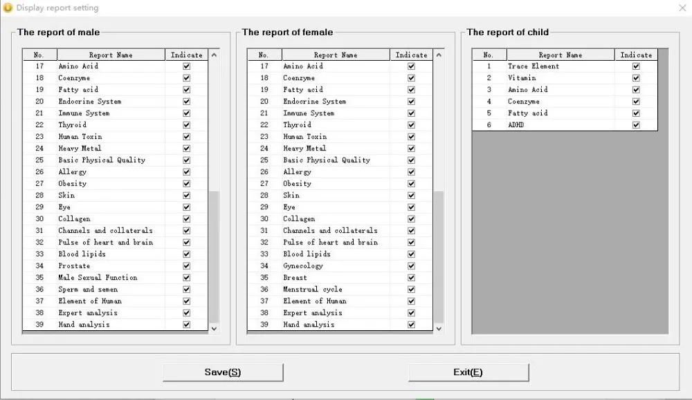
Task: Toggle Allergy checkbox in female report
Action: click(411, 171)
